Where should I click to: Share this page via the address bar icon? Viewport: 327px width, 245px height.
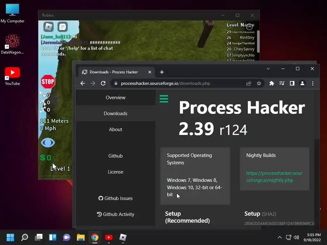click(x=248, y=83)
